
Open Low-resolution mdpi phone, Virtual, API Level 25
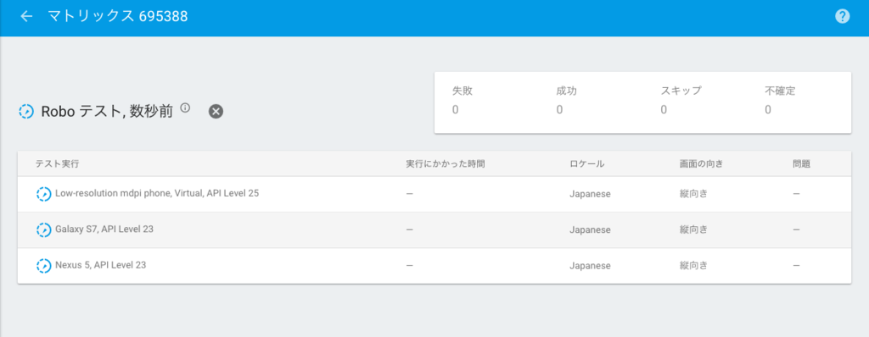point(157,194)
